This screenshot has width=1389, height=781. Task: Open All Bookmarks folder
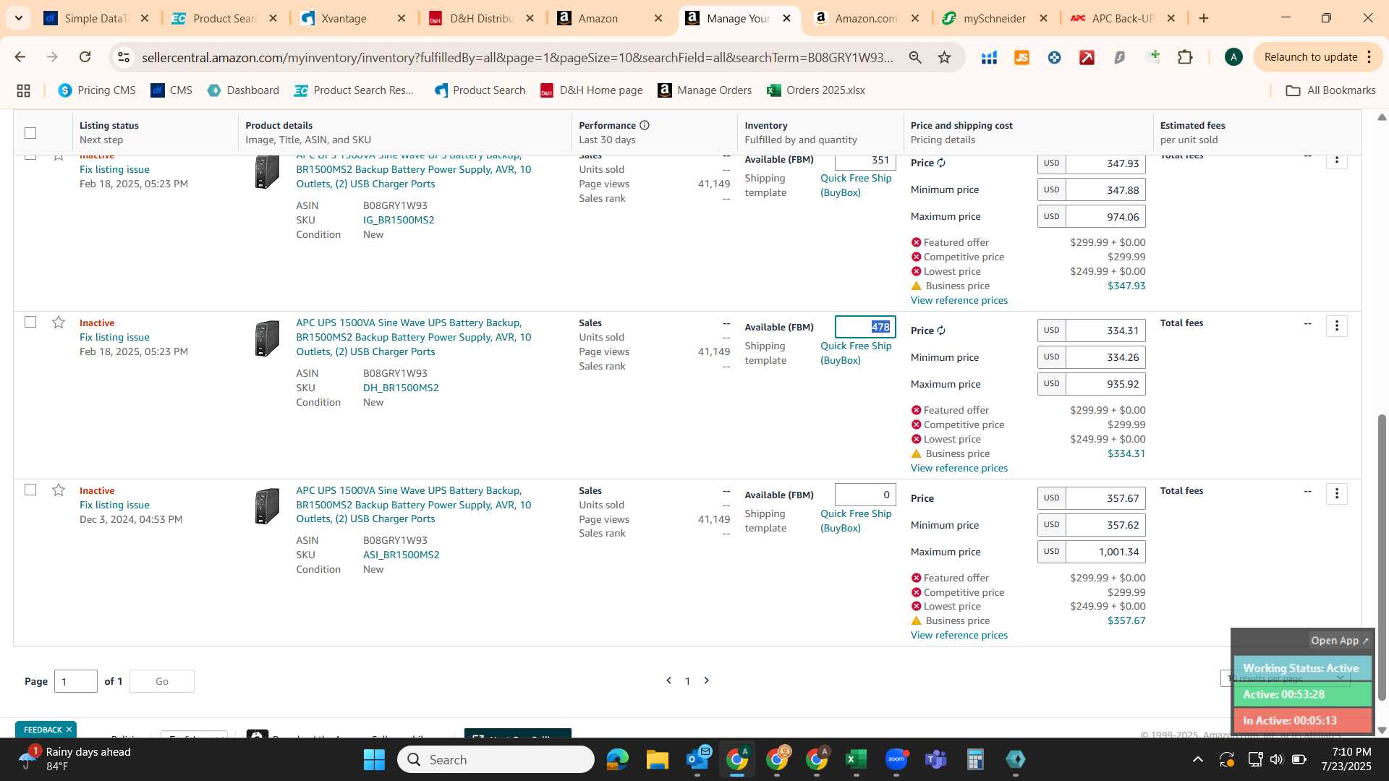click(1330, 90)
